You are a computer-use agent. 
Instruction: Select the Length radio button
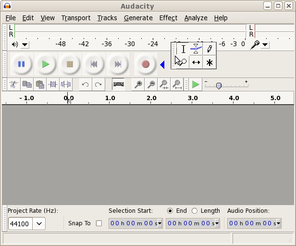tap(195, 211)
